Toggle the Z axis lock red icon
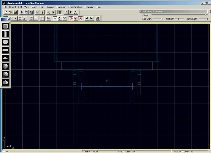 coord(80,18)
